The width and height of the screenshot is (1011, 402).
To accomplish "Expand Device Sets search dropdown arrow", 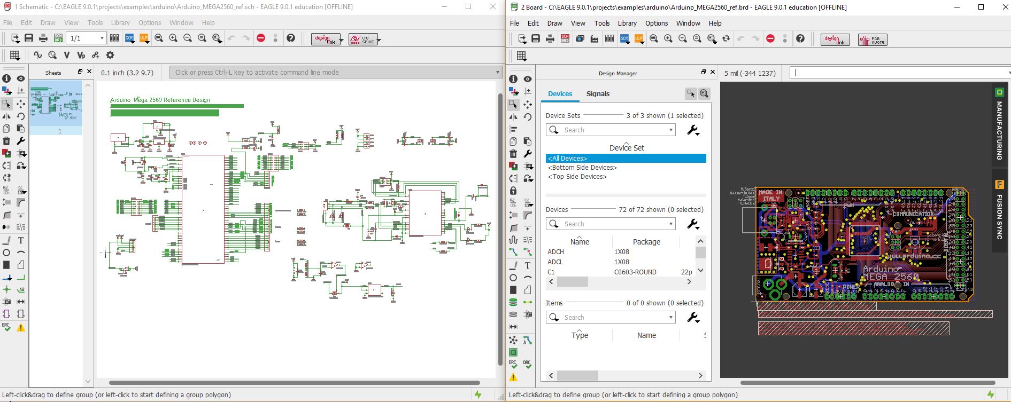I will click(670, 130).
